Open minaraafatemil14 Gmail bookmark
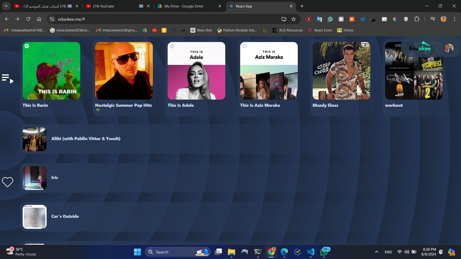Image resolution: width=461 pixels, height=259 pixels. 24,30
